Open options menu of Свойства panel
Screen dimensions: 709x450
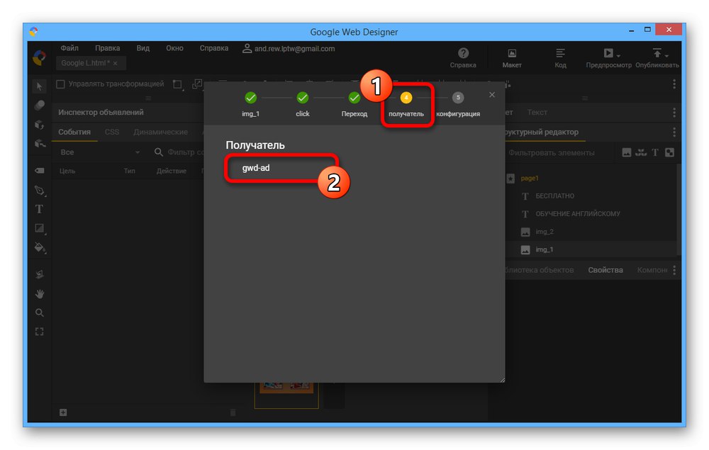[x=674, y=270]
